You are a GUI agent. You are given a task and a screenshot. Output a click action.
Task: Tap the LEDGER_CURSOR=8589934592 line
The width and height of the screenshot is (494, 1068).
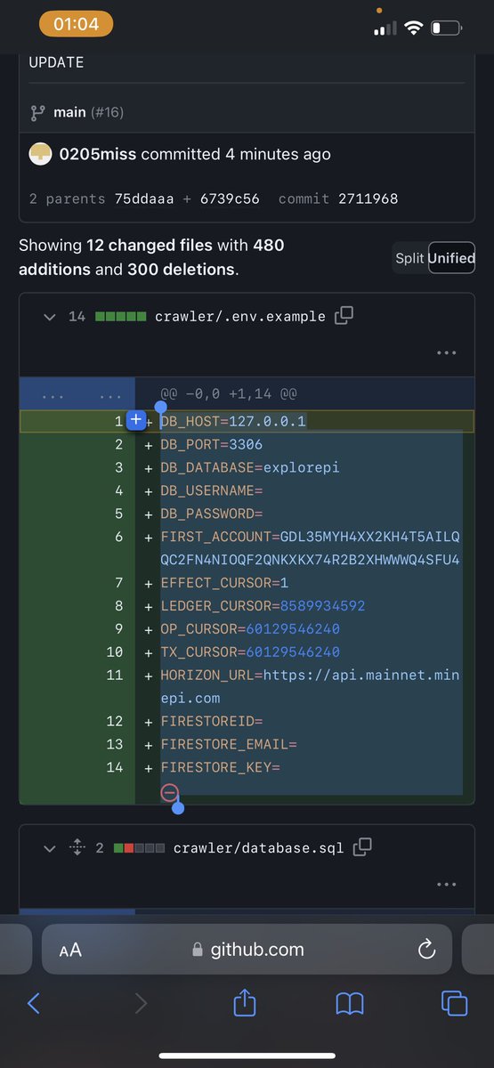pos(263,606)
